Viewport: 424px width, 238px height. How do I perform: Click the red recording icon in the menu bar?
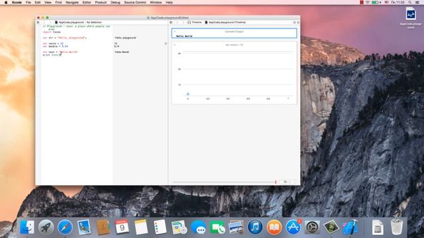coord(362,3)
